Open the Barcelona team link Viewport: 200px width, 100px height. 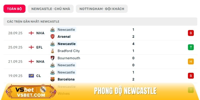[x=66, y=79]
